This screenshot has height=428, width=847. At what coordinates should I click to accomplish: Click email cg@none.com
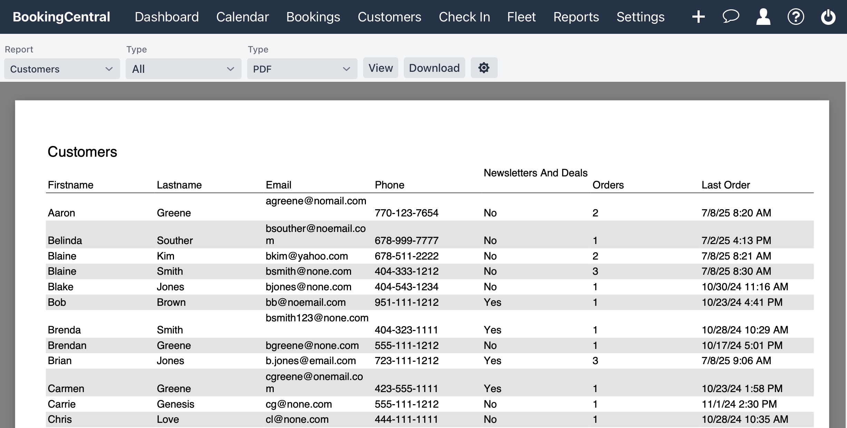pos(299,404)
